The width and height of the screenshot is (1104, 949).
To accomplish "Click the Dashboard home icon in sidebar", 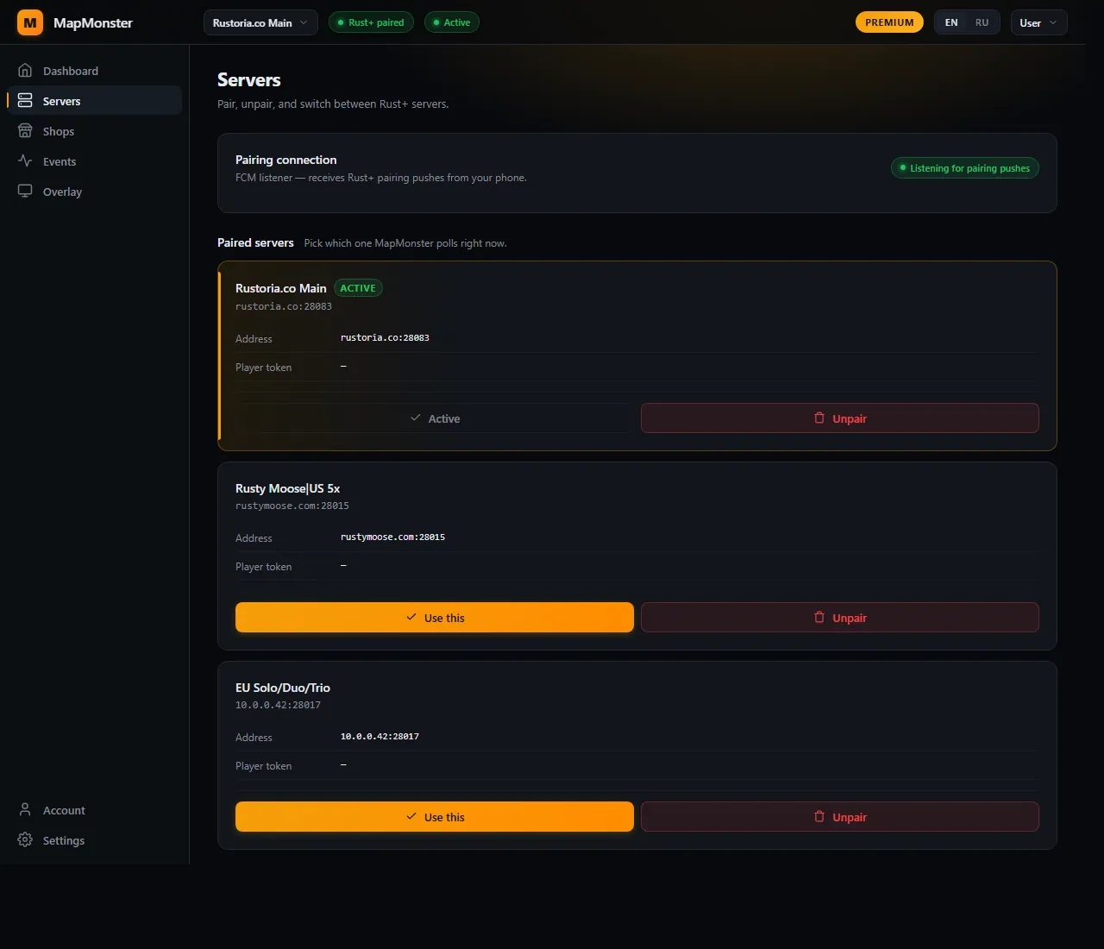I will 25,71.
